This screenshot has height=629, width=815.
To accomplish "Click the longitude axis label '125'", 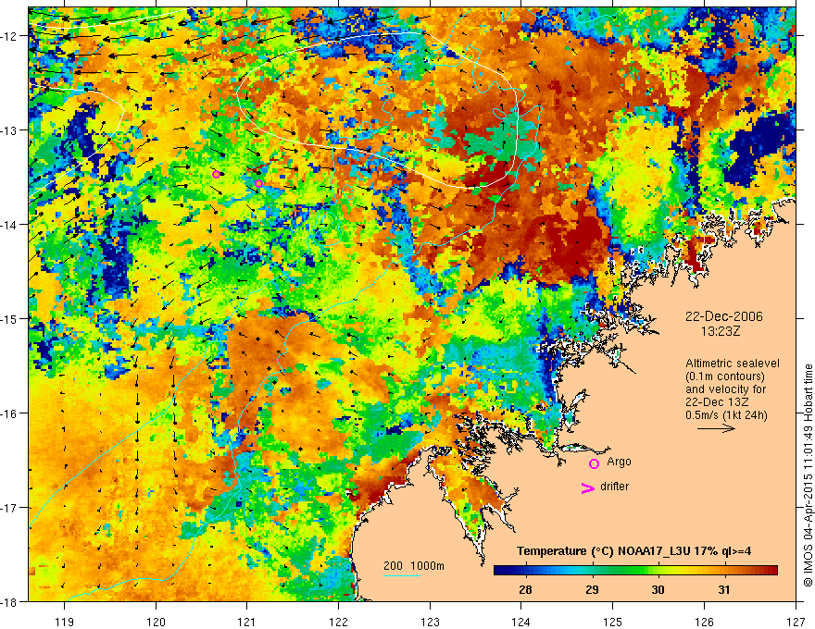I will 613,623.
